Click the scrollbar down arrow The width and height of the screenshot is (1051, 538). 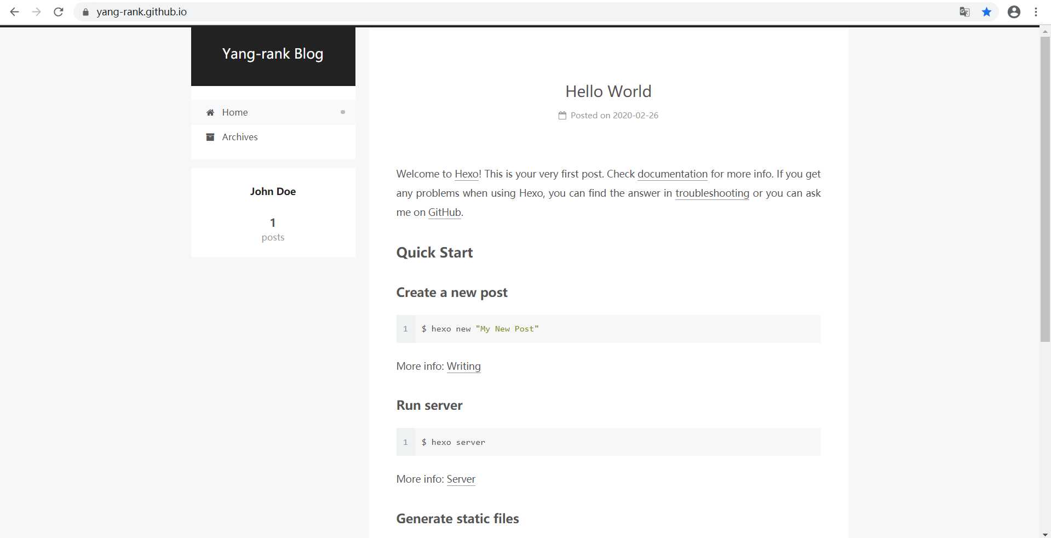pos(1045,534)
